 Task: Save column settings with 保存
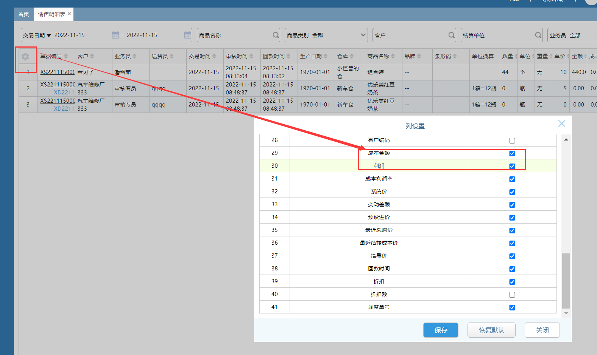point(441,330)
